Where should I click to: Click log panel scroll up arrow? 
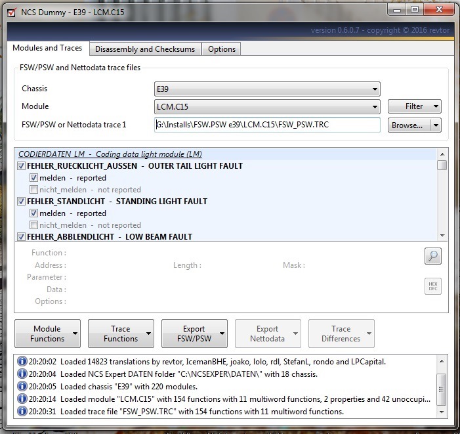point(442,361)
